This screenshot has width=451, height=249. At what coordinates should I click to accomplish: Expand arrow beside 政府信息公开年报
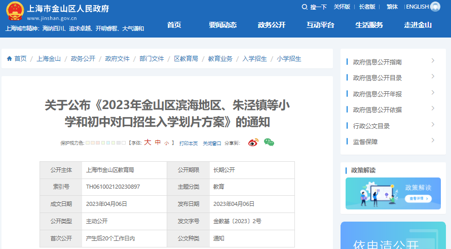[433, 93]
